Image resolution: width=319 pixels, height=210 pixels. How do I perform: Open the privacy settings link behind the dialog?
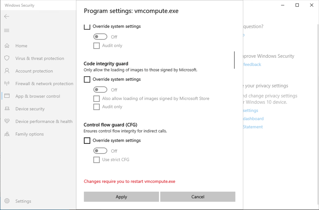click(251, 110)
